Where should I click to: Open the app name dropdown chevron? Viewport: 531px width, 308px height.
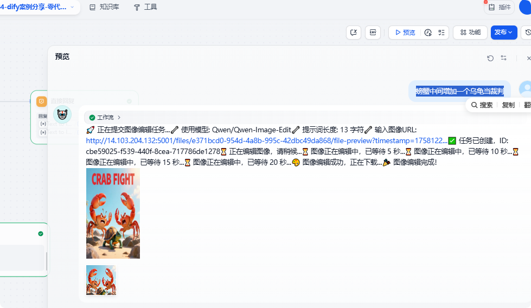[72, 7]
